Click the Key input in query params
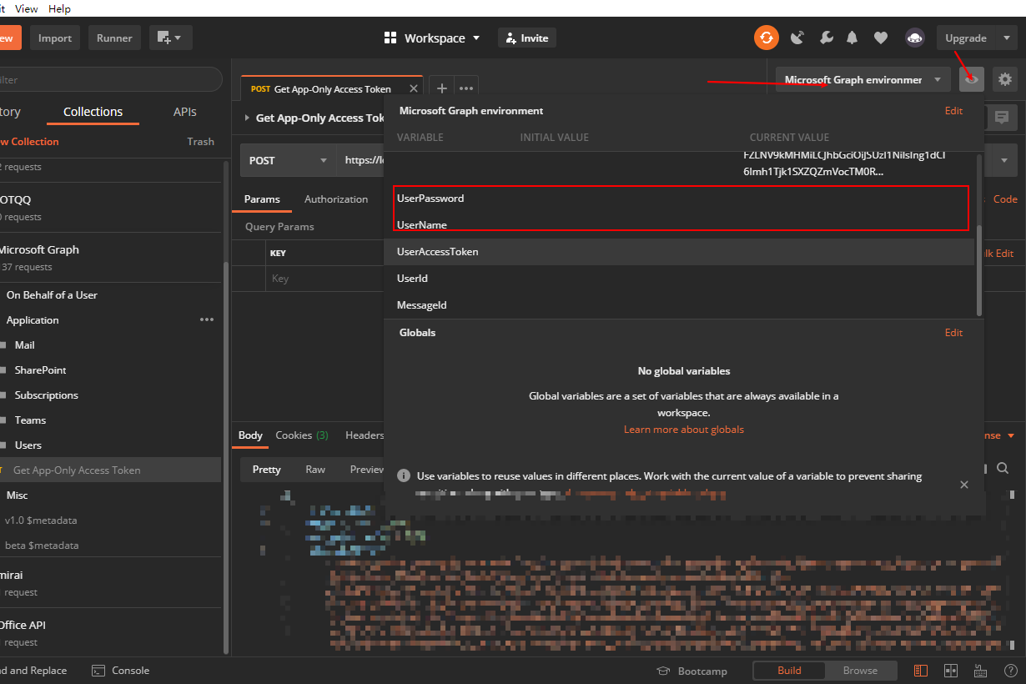1026x684 pixels. tap(325, 279)
